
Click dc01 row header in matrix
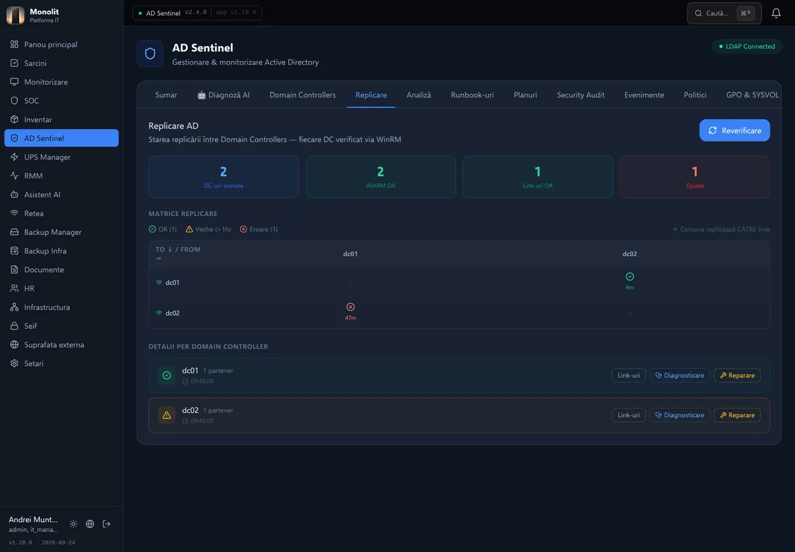(168, 283)
